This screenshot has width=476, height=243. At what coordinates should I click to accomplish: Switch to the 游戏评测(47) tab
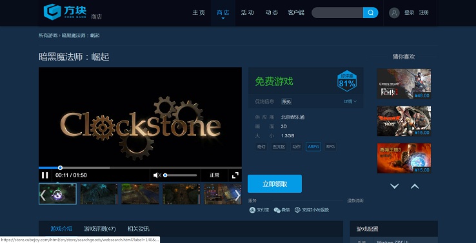click(x=100, y=229)
